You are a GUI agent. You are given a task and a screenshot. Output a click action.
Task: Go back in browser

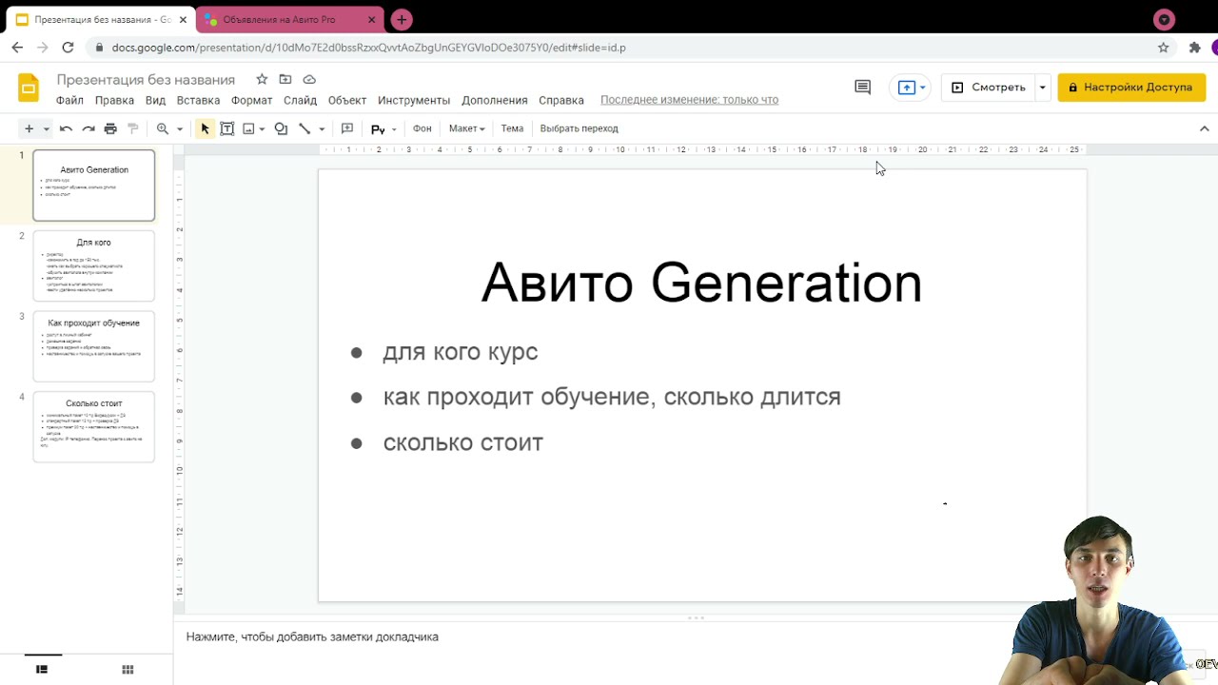[x=17, y=48]
